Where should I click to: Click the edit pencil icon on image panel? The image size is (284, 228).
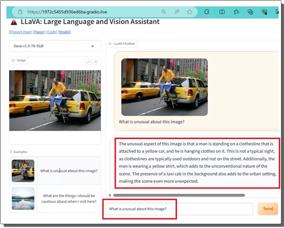click(x=89, y=62)
